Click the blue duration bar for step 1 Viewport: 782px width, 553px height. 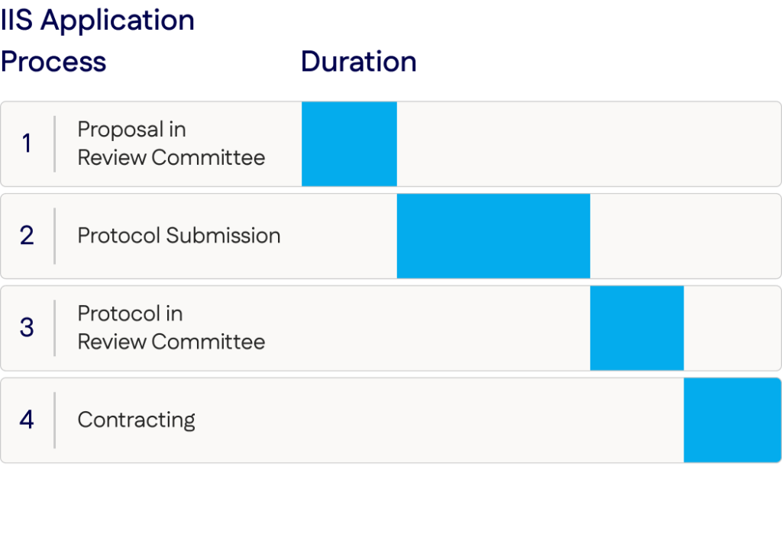[x=349, y=143]
